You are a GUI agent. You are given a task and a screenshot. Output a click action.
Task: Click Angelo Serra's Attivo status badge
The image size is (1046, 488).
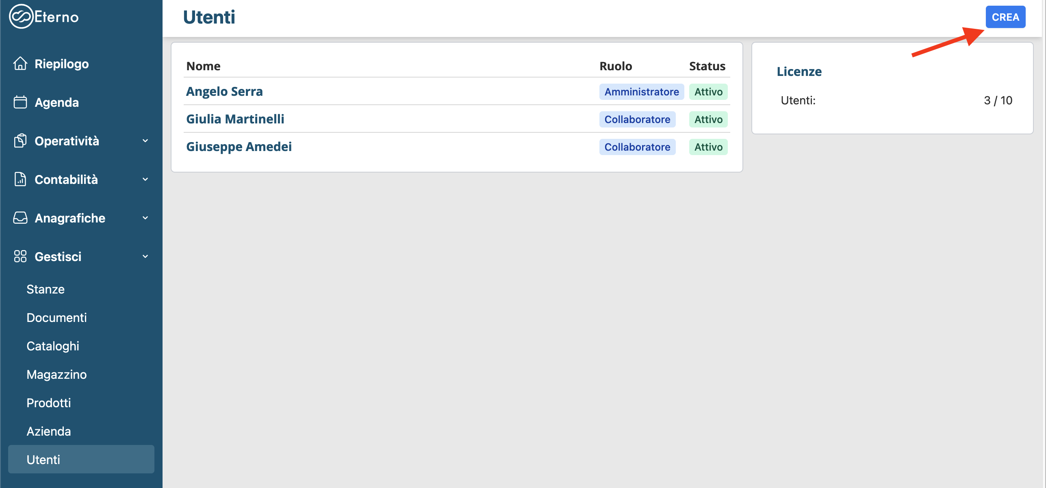coord(708,92)
